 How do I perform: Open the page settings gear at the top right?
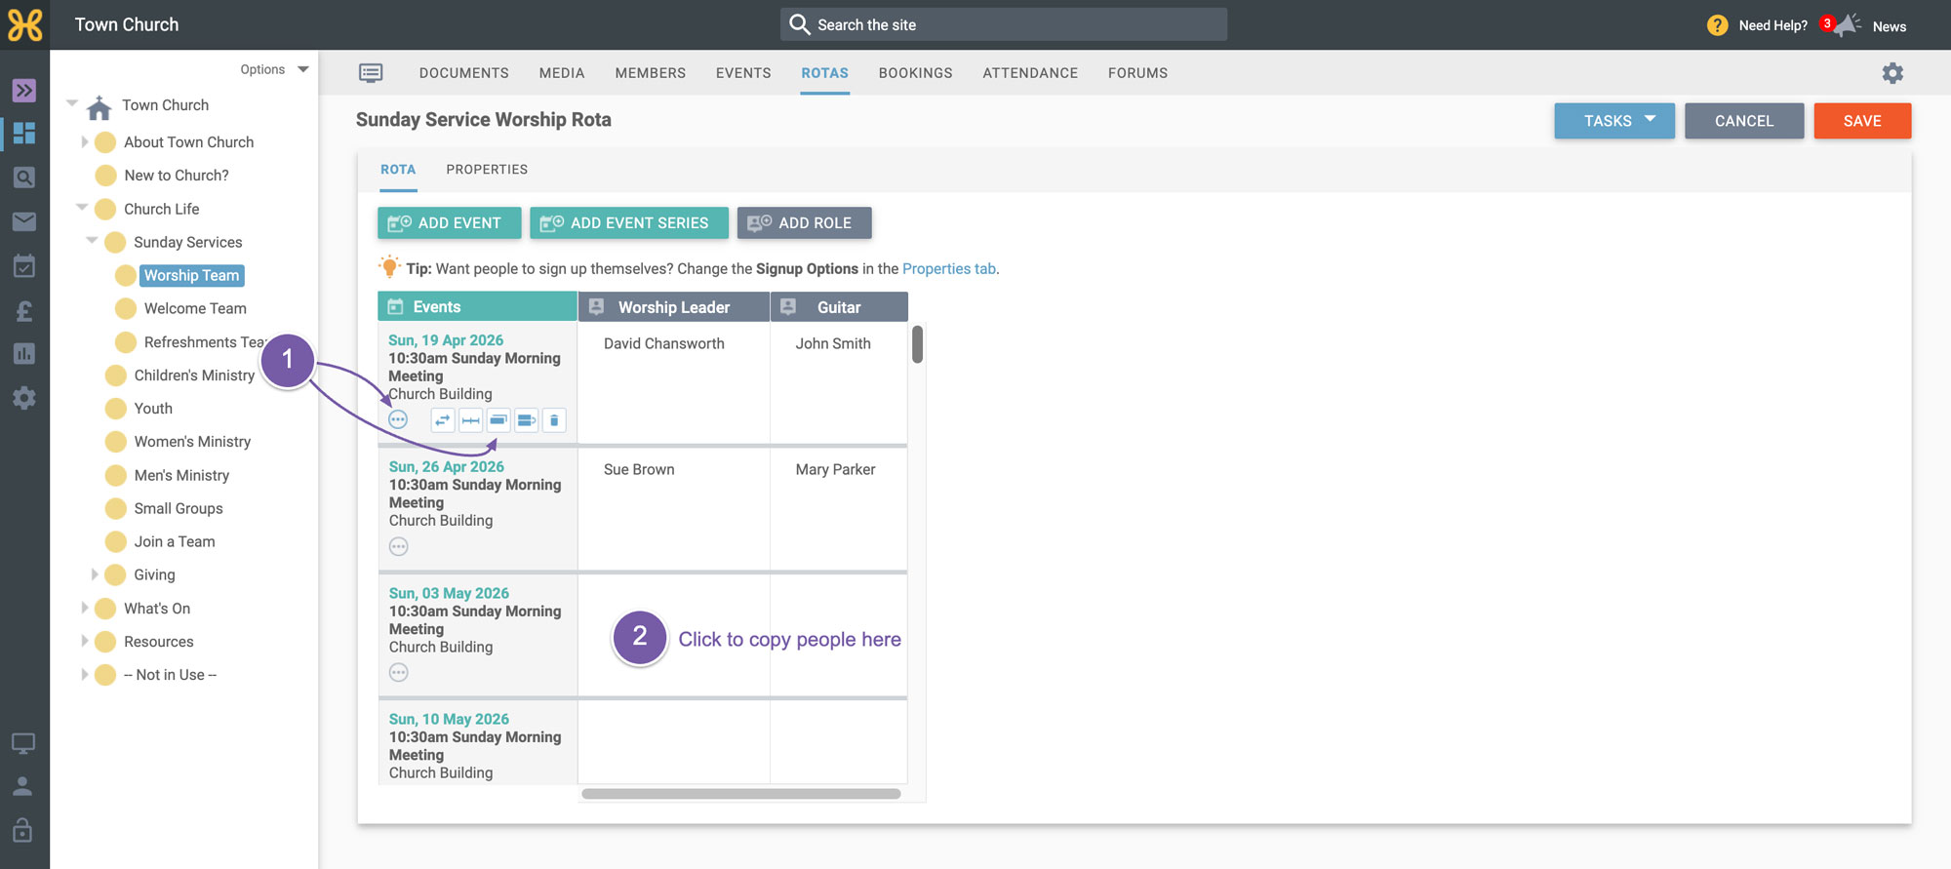pos(1892,73)
